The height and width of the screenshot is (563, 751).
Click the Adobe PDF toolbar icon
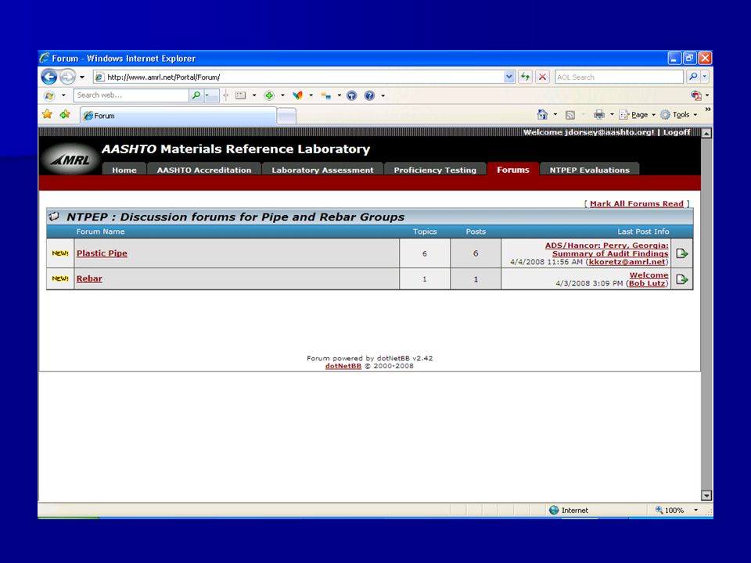(x=696, y=95)
